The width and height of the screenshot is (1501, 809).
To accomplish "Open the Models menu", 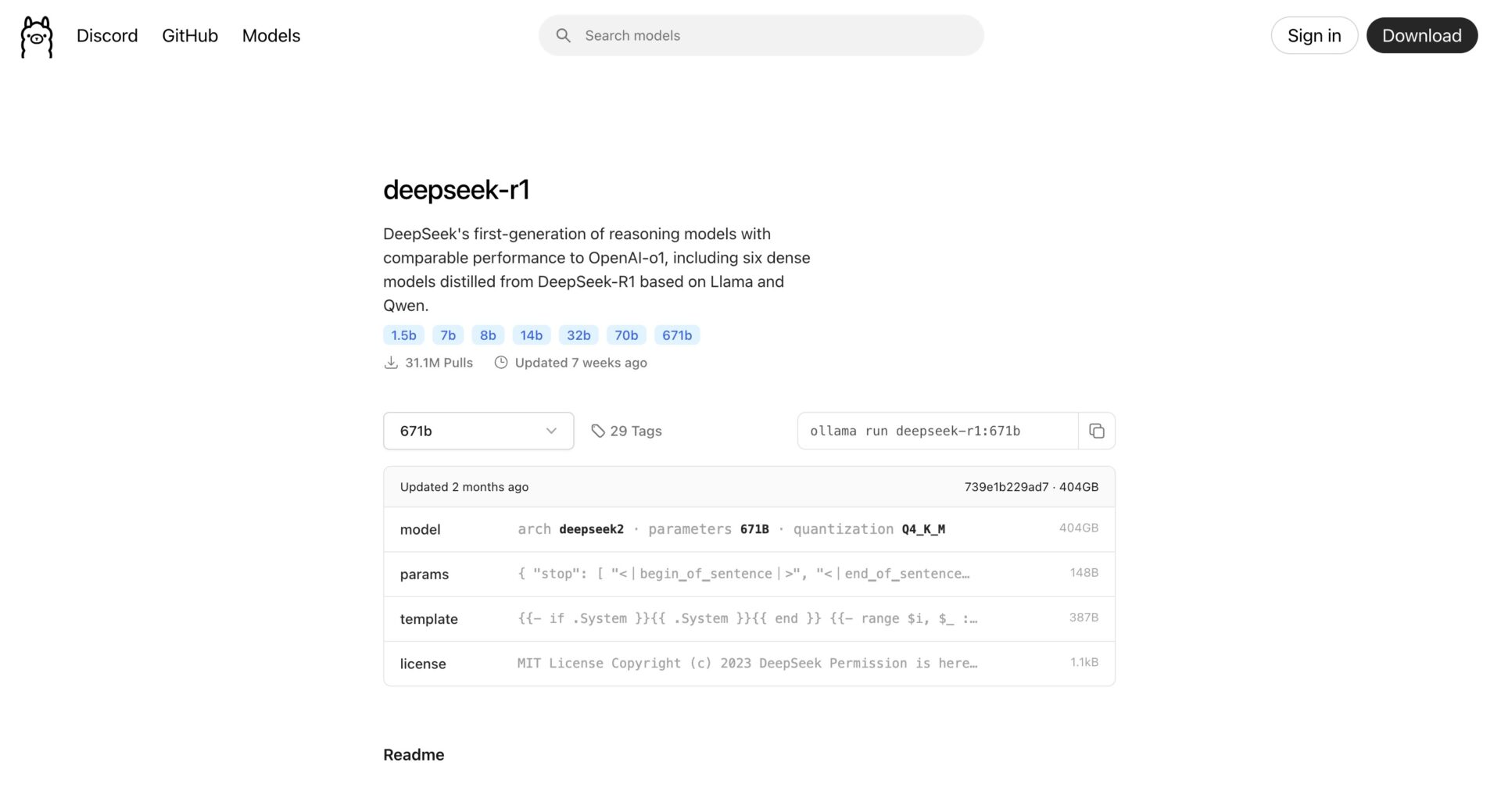I will pos(270,35).
